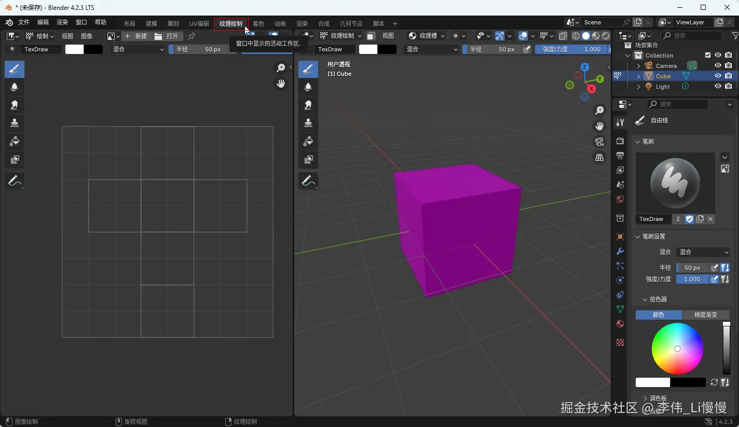Open the Output properties tab
This screenshot has width=739, height=427.
[620, 156]
